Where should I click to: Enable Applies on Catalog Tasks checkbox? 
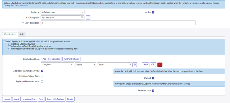pyautogui.click(x=42, y=76)
